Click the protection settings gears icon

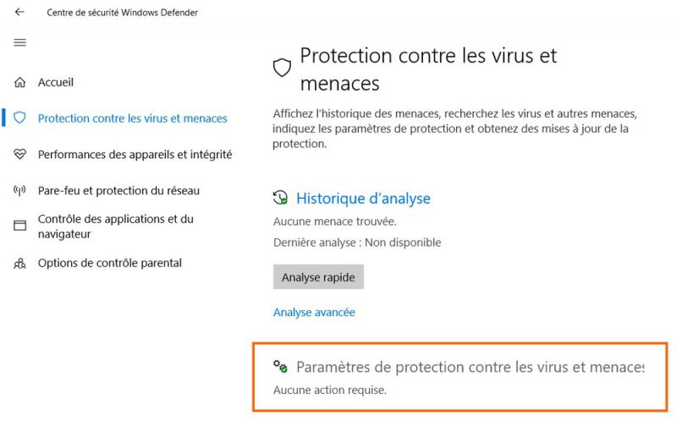coord(280,366)
